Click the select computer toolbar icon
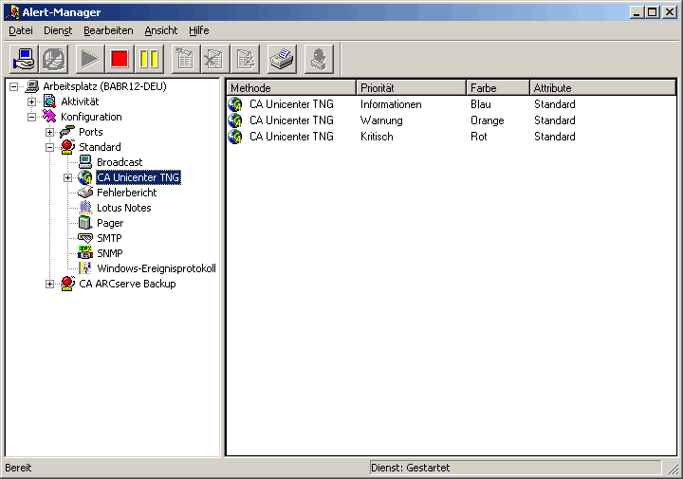 [24, 59]
